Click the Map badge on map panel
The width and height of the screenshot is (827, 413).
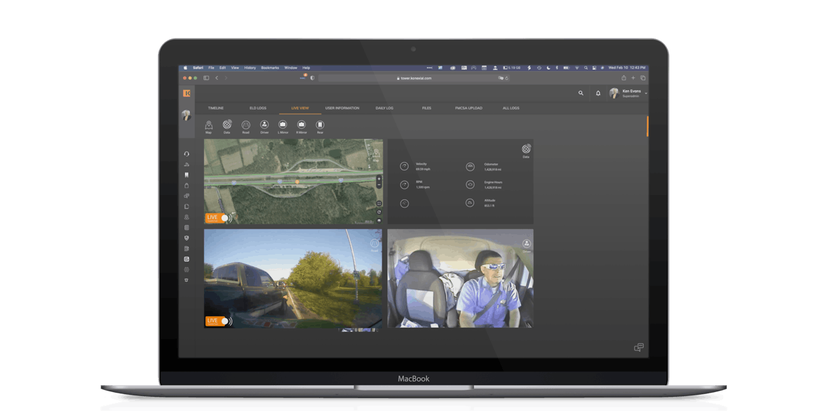point(376,154)
